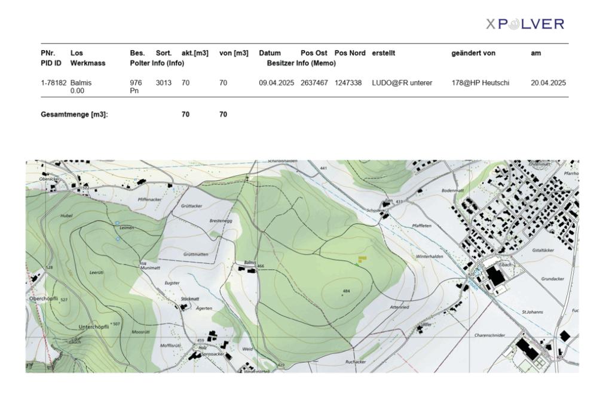612x404 pixels.
Task: Click the LUDO@FR unterer creator entry
Action: [x=402, y=83]
